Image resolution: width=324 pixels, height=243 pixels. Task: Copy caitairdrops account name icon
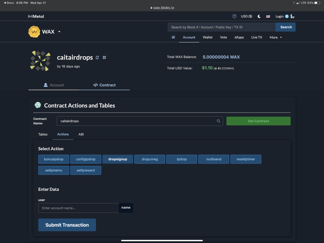pos(97,57)
